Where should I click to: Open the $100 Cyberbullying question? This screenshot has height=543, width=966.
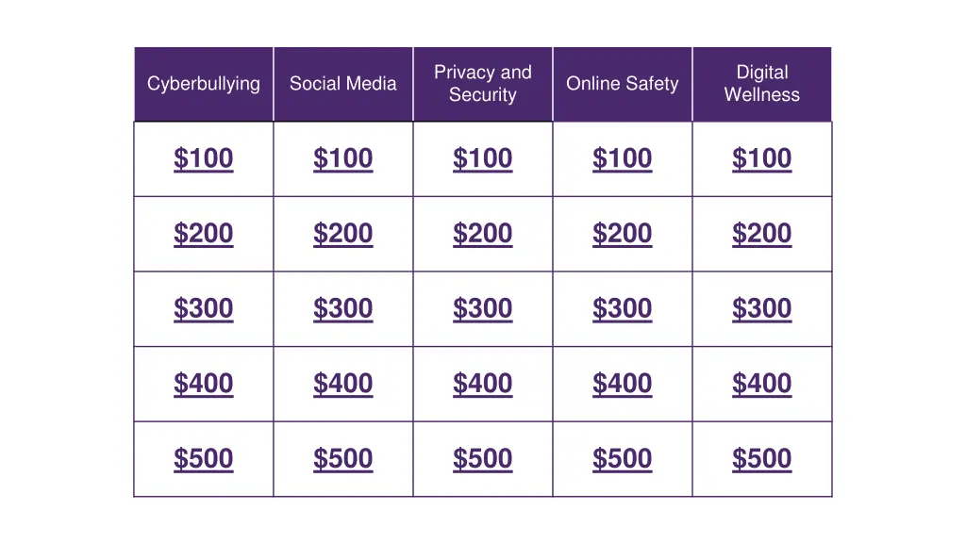point(203,158)
